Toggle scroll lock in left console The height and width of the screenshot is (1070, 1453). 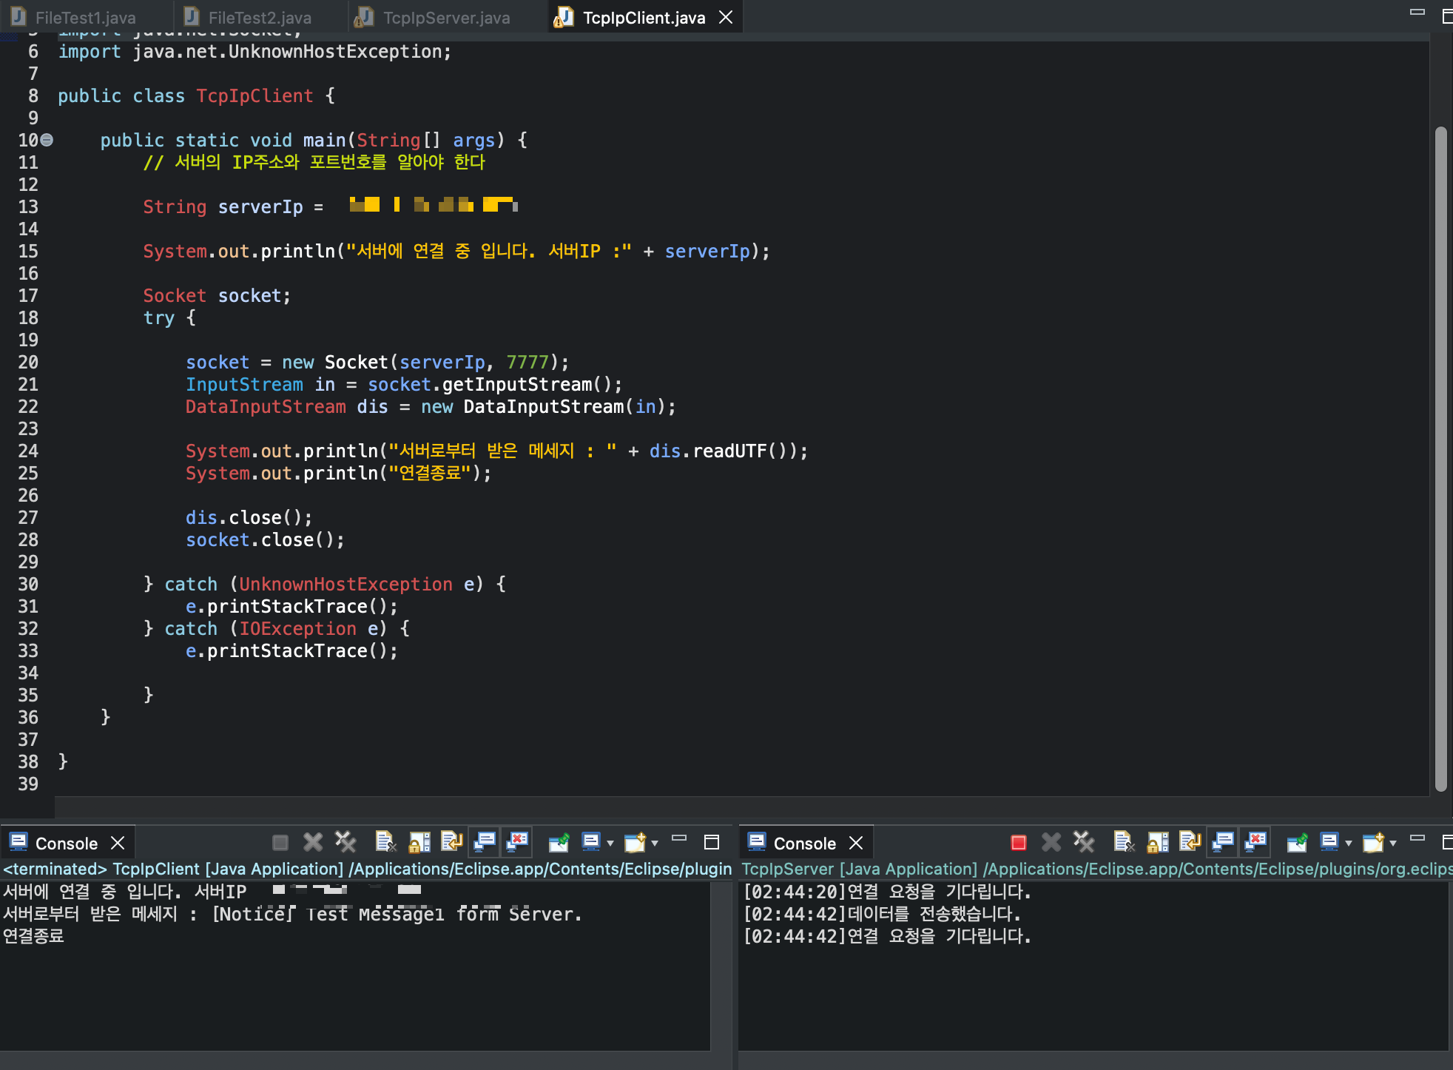[419, 842]
